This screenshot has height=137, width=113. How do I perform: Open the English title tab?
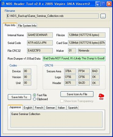pyautogui.click(x=28, y=108)
